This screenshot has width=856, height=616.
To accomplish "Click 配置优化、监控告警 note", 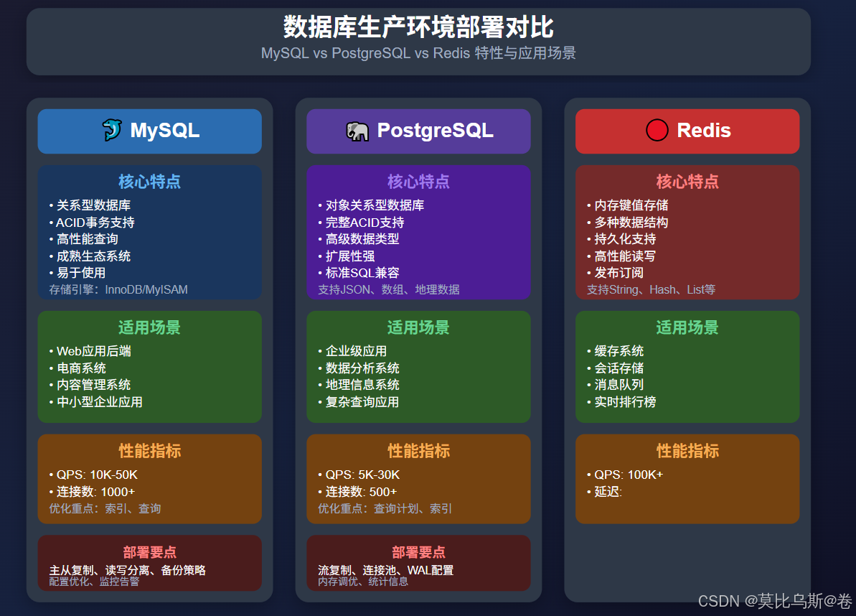I will coord(94,582).
